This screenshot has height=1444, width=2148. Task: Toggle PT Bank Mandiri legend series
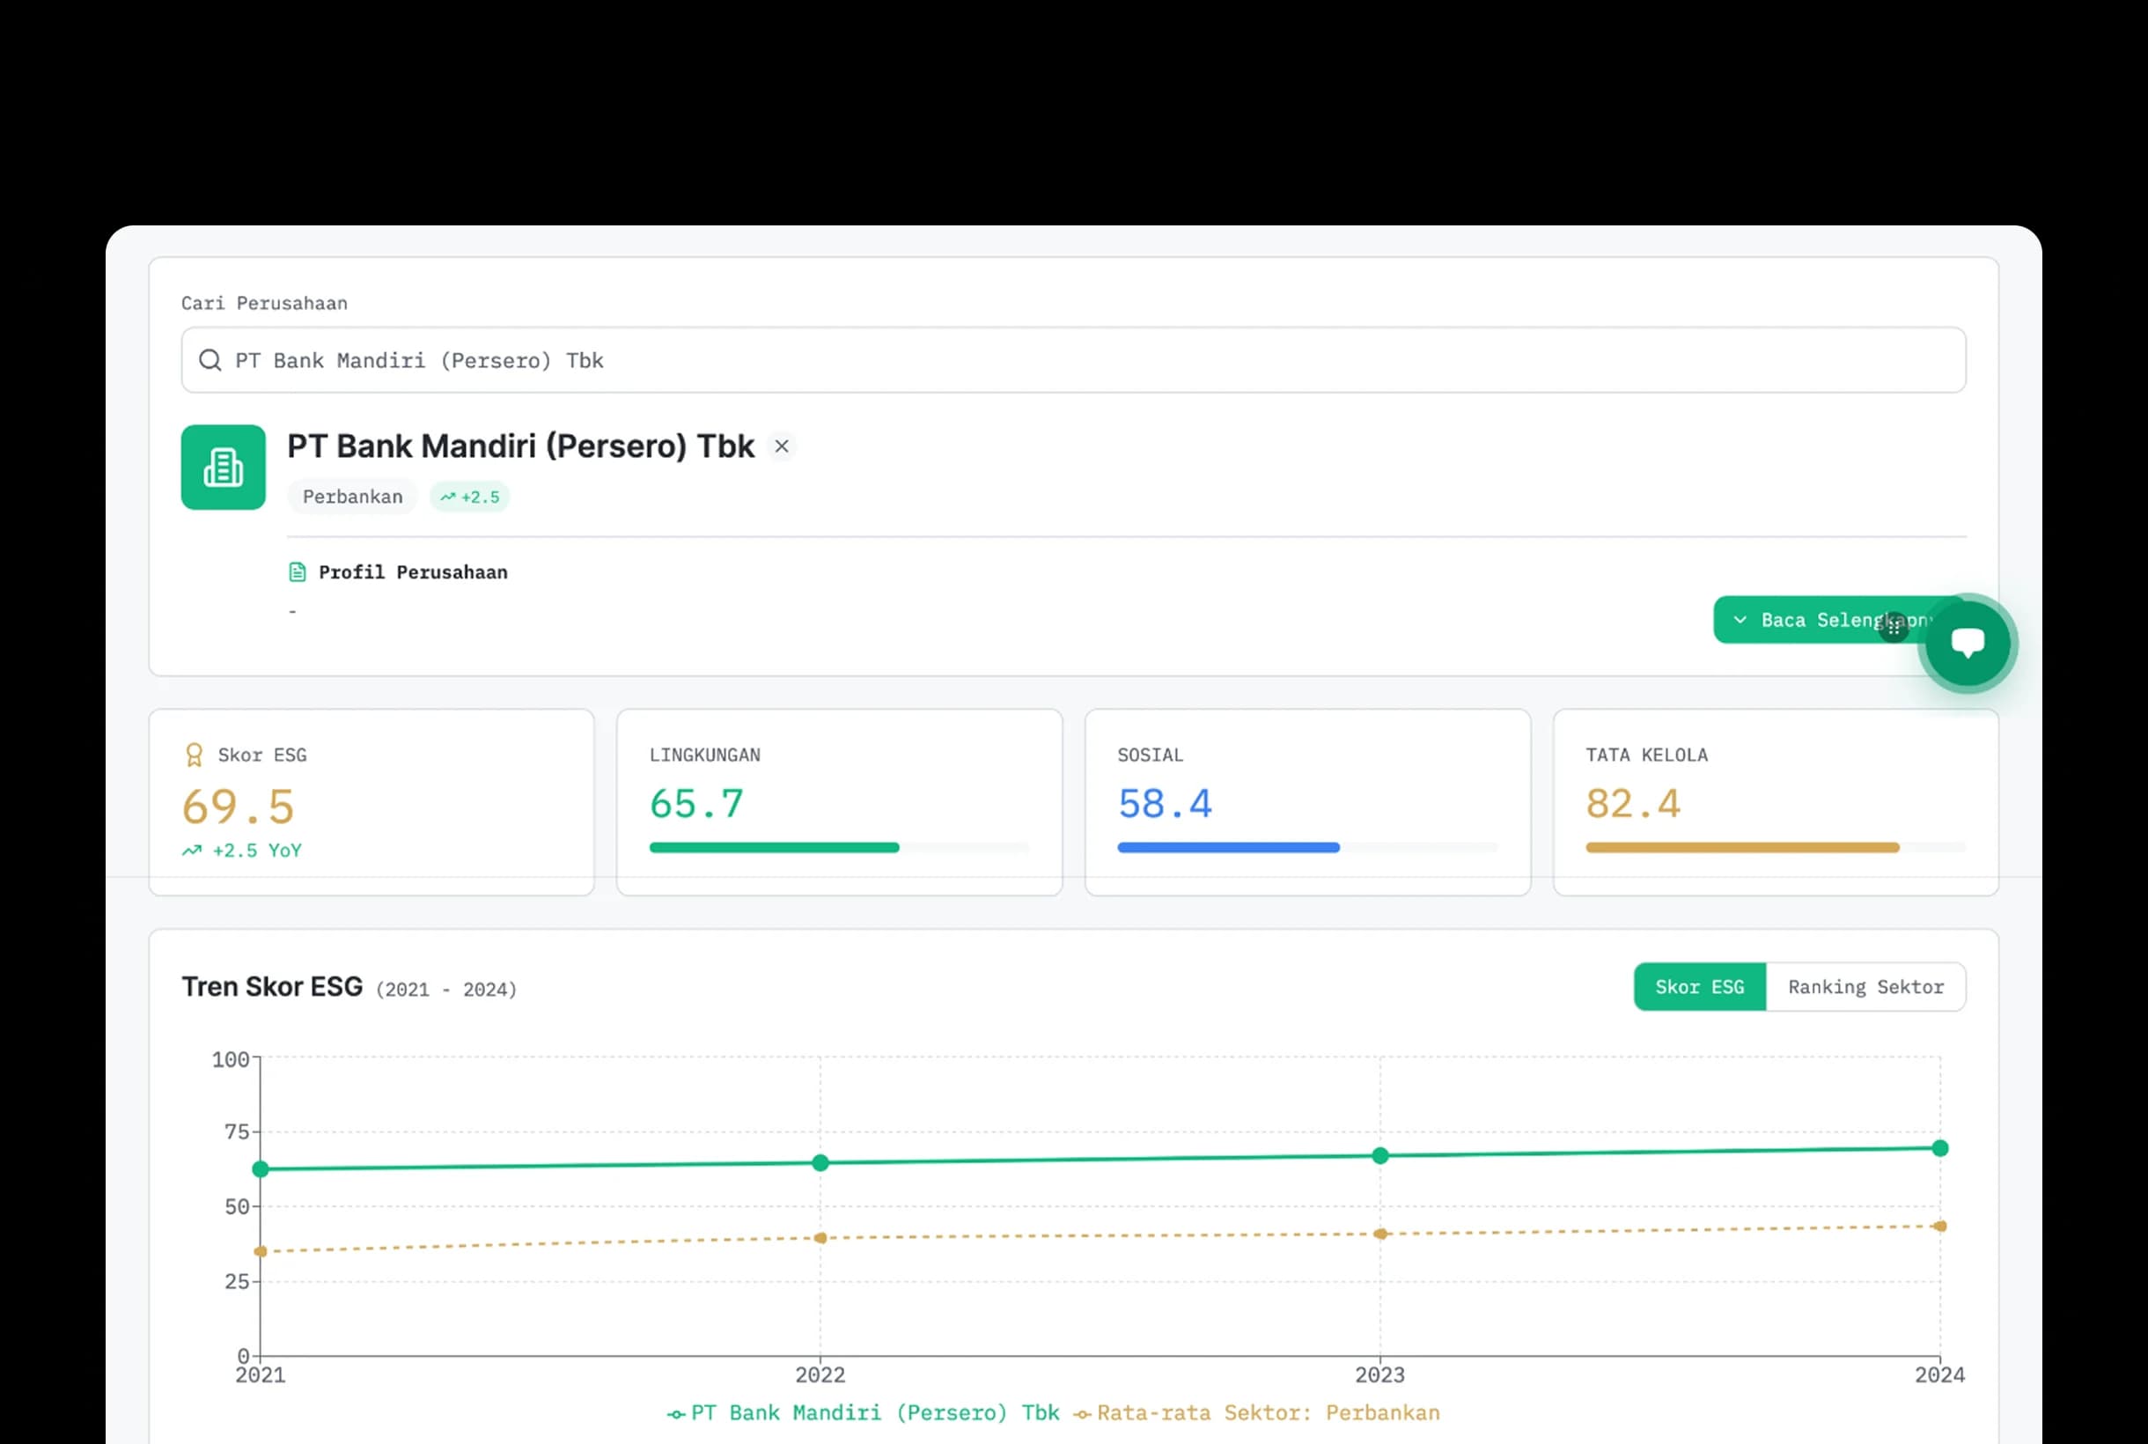click(863, 1412)
